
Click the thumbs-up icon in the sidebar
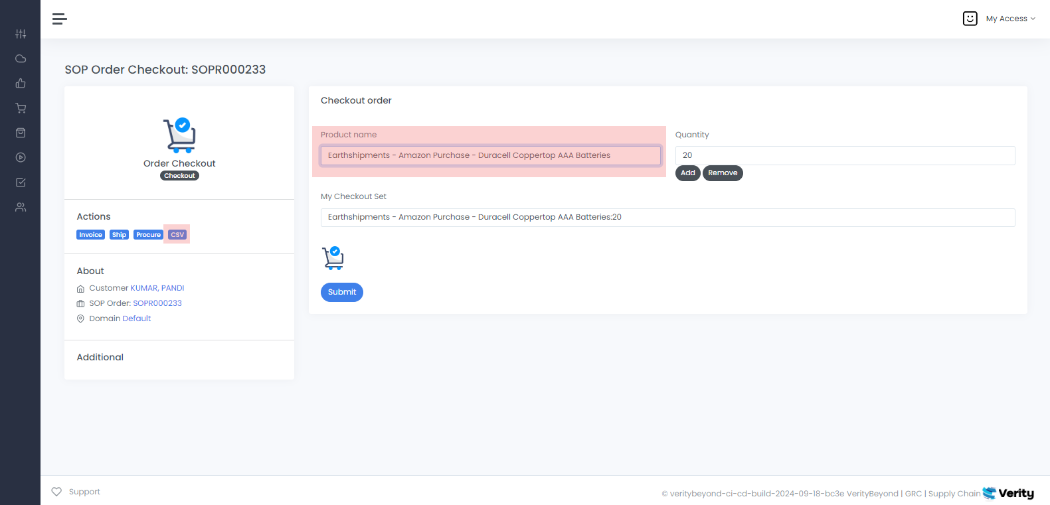[x=21, y=83]
